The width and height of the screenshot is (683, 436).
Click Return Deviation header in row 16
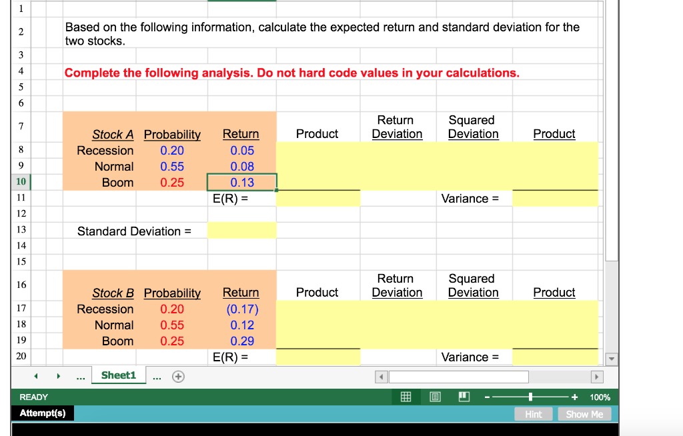pyautogui.click(x=397, y=285)
